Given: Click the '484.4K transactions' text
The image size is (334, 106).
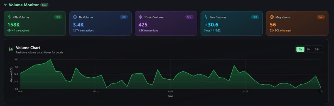Looking at the screenshot, I should tap(18, 31).
